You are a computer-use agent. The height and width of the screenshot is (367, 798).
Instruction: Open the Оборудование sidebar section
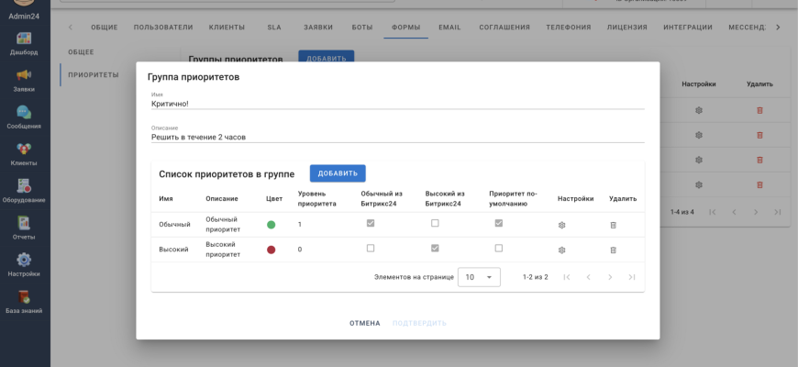coord(24,188)
